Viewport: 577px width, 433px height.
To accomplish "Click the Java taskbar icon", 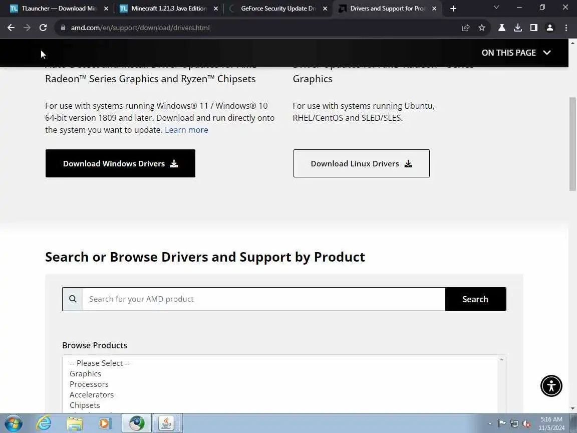I will click(x=166, y=423).
